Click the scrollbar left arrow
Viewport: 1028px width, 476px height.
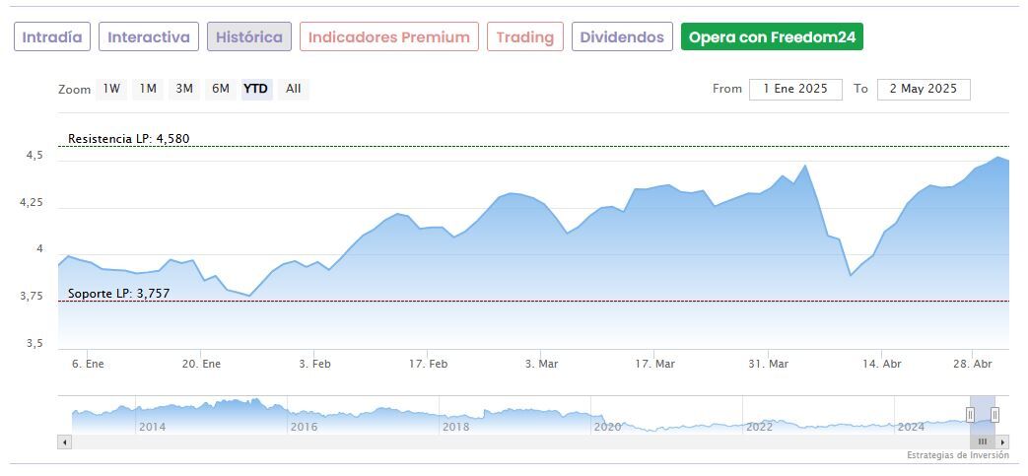(65, 442)
